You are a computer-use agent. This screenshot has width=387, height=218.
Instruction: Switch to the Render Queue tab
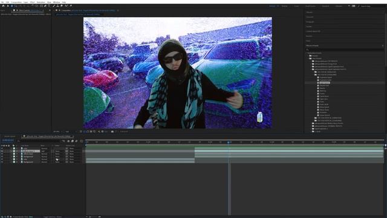pos(10,136)
